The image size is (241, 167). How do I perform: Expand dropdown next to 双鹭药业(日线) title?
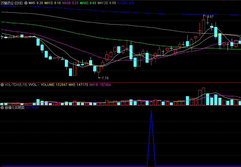[26, 3]
